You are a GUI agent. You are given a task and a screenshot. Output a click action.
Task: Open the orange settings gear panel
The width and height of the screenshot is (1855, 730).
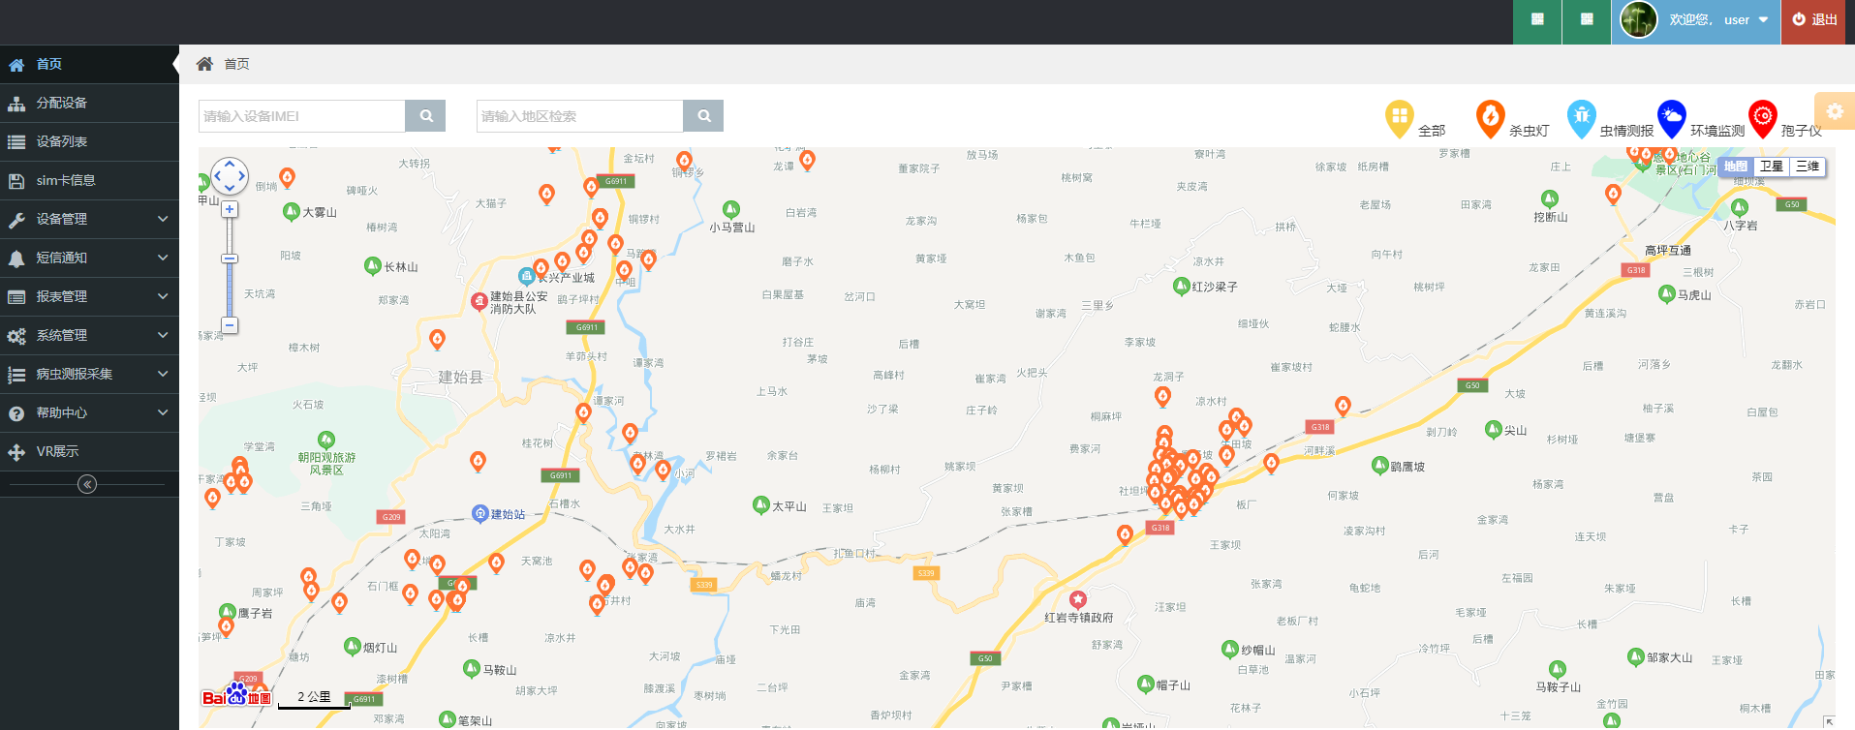coord(1835,111)
